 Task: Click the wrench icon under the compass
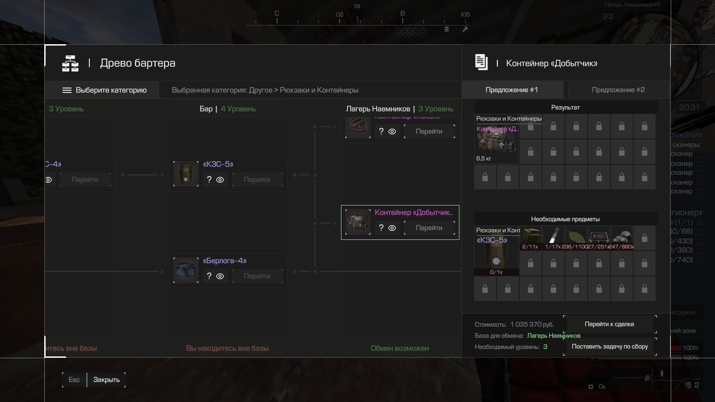465,29
